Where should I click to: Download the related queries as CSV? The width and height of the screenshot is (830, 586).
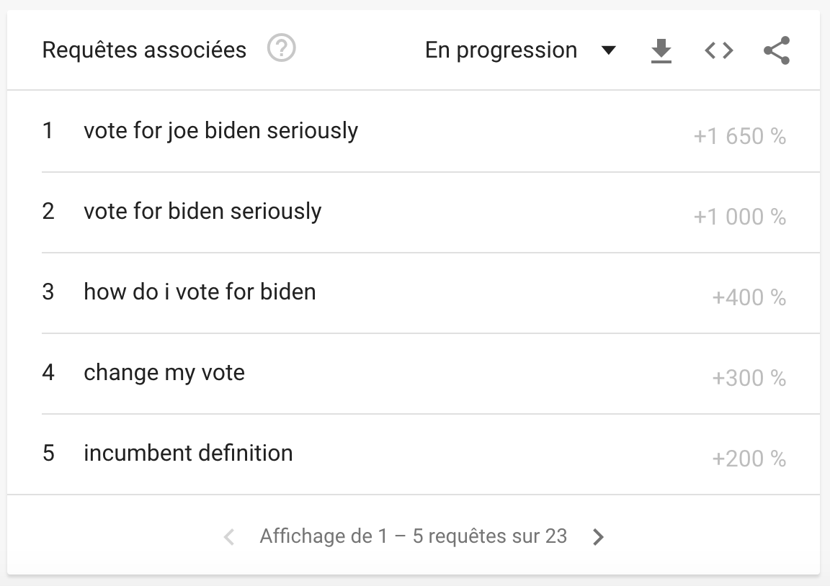coord(661,50)
